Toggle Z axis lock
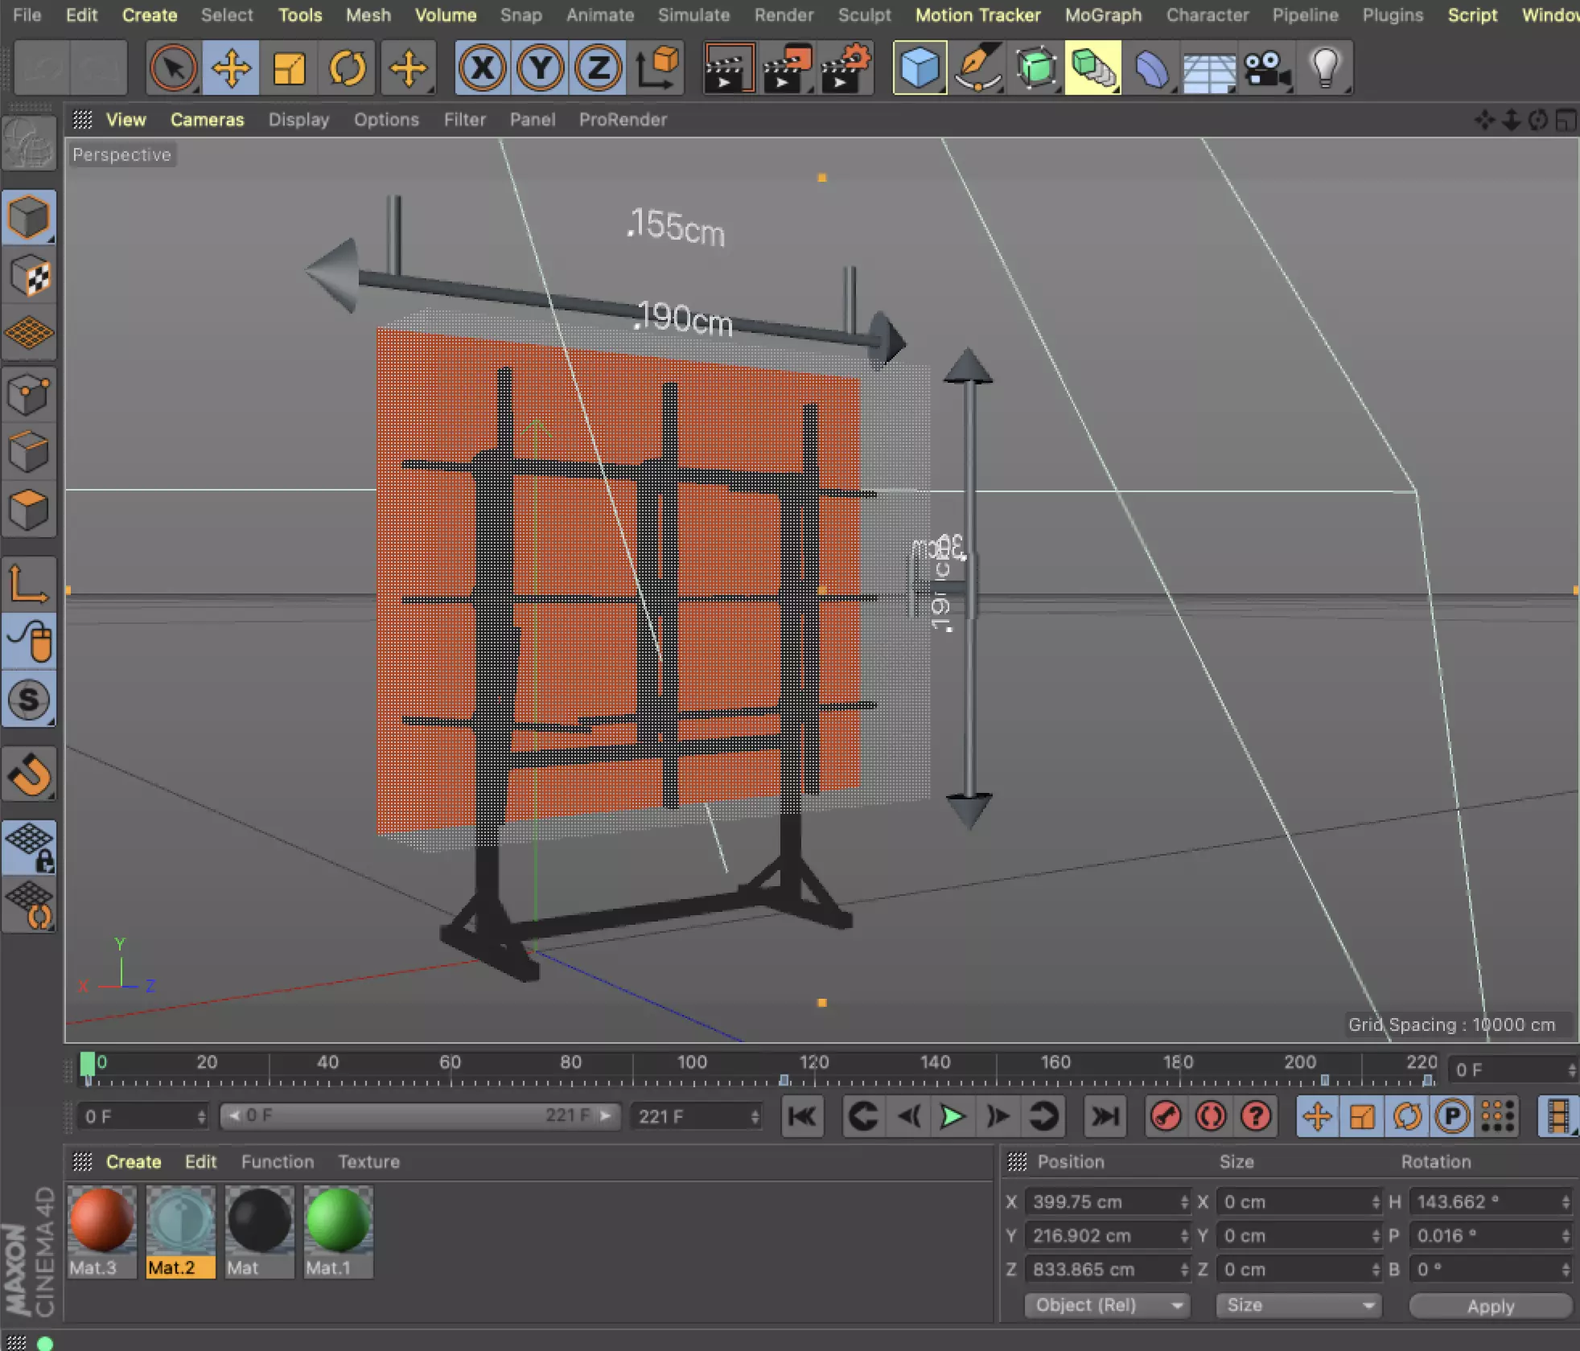 [599, 68]
